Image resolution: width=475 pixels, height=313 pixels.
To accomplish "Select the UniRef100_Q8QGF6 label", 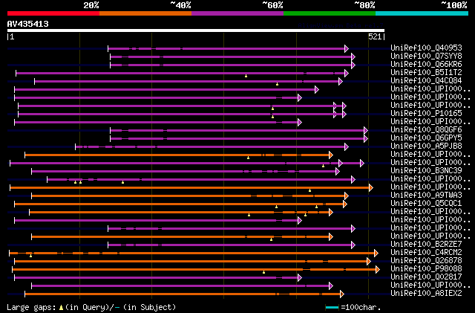I will pyautogui.click(x=426, y=130).
